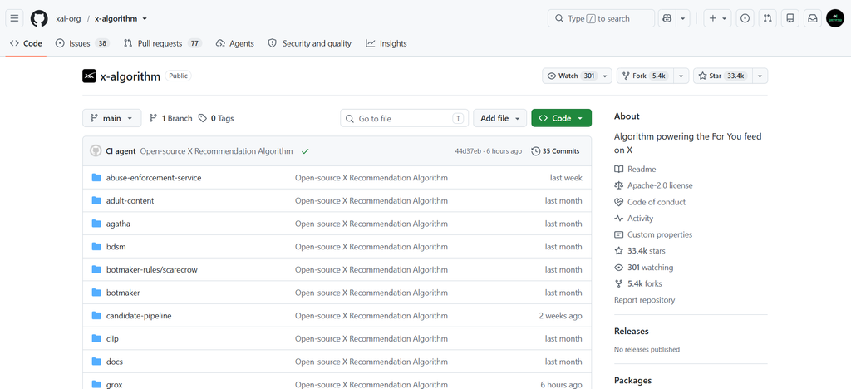Click the botmaker folder icon
The height and width of the screenshot is (389, 851).
pos(96,293)
